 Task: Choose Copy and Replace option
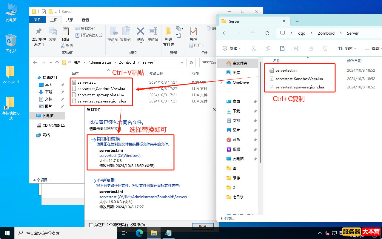pos(108,139)
